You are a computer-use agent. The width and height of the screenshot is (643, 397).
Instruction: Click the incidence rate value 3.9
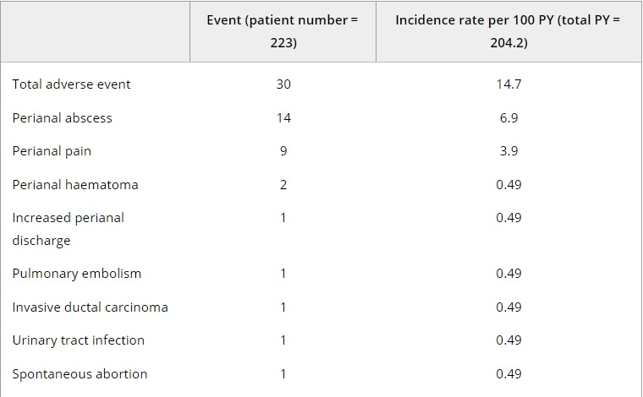(x=508, y=151)
